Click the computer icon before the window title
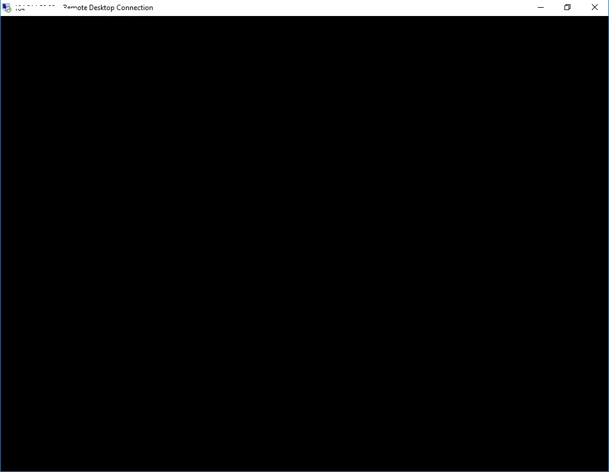This screenshot has width=609, height=472. click(x=6, y=7)
